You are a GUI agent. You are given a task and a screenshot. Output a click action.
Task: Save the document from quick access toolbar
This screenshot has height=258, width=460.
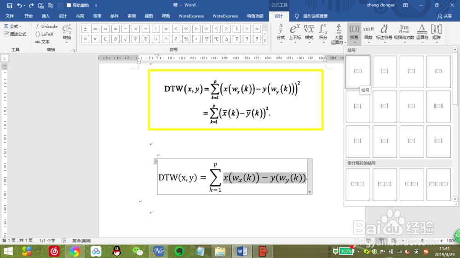tap(9, 5)
